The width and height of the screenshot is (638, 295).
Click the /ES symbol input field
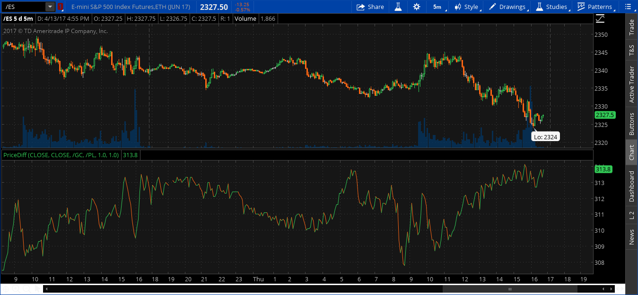23,7
